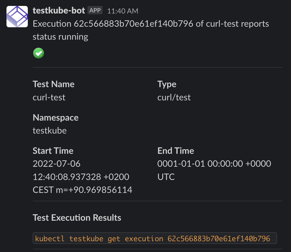Click the execution status message text
This screenshot has width=291, height=252.
[x=151, y=30]
